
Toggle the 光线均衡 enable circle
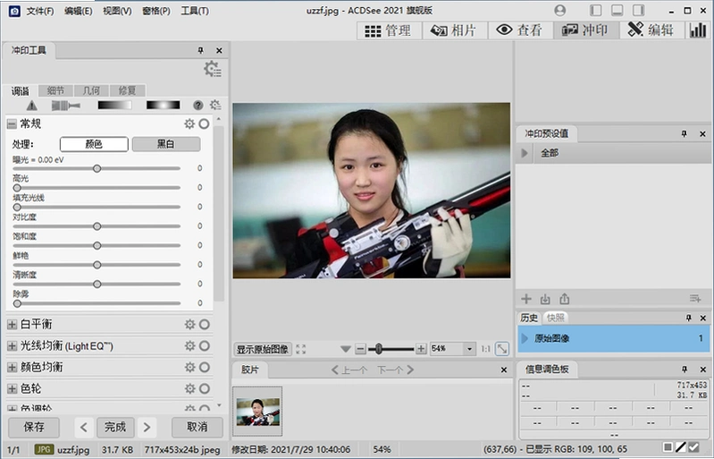(x=205, y=346)
